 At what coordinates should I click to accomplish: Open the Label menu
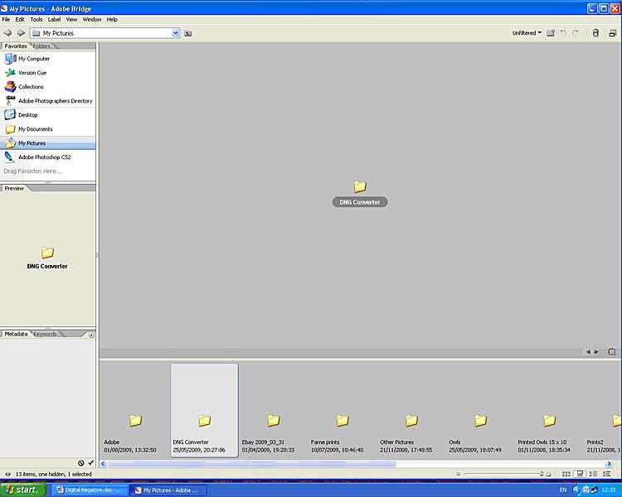54,19
